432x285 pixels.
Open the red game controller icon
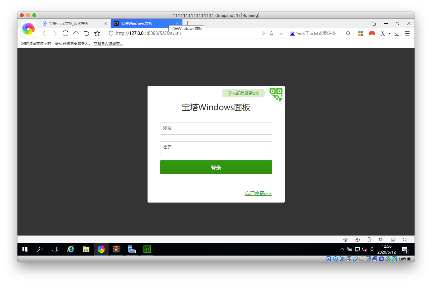coord(372,33)
